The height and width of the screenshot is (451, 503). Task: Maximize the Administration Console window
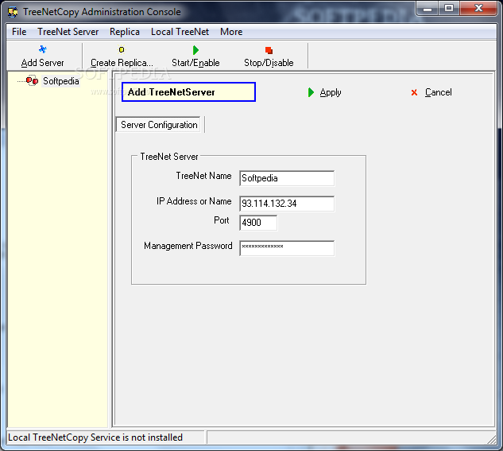pyautogui.click(x=449, y=8)
